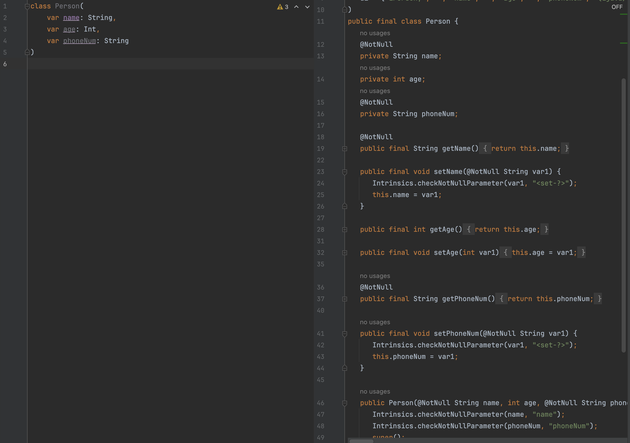Click the 'name' property in Kotlin class

(71, 18)
